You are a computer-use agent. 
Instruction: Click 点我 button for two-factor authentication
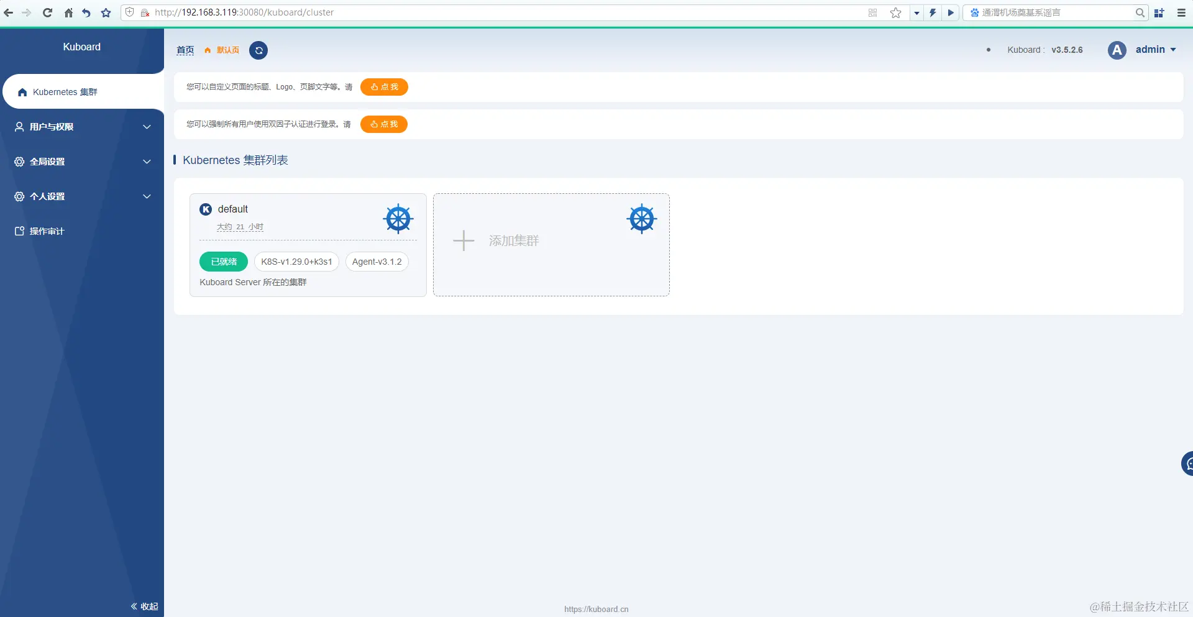[x=384, y=124]
